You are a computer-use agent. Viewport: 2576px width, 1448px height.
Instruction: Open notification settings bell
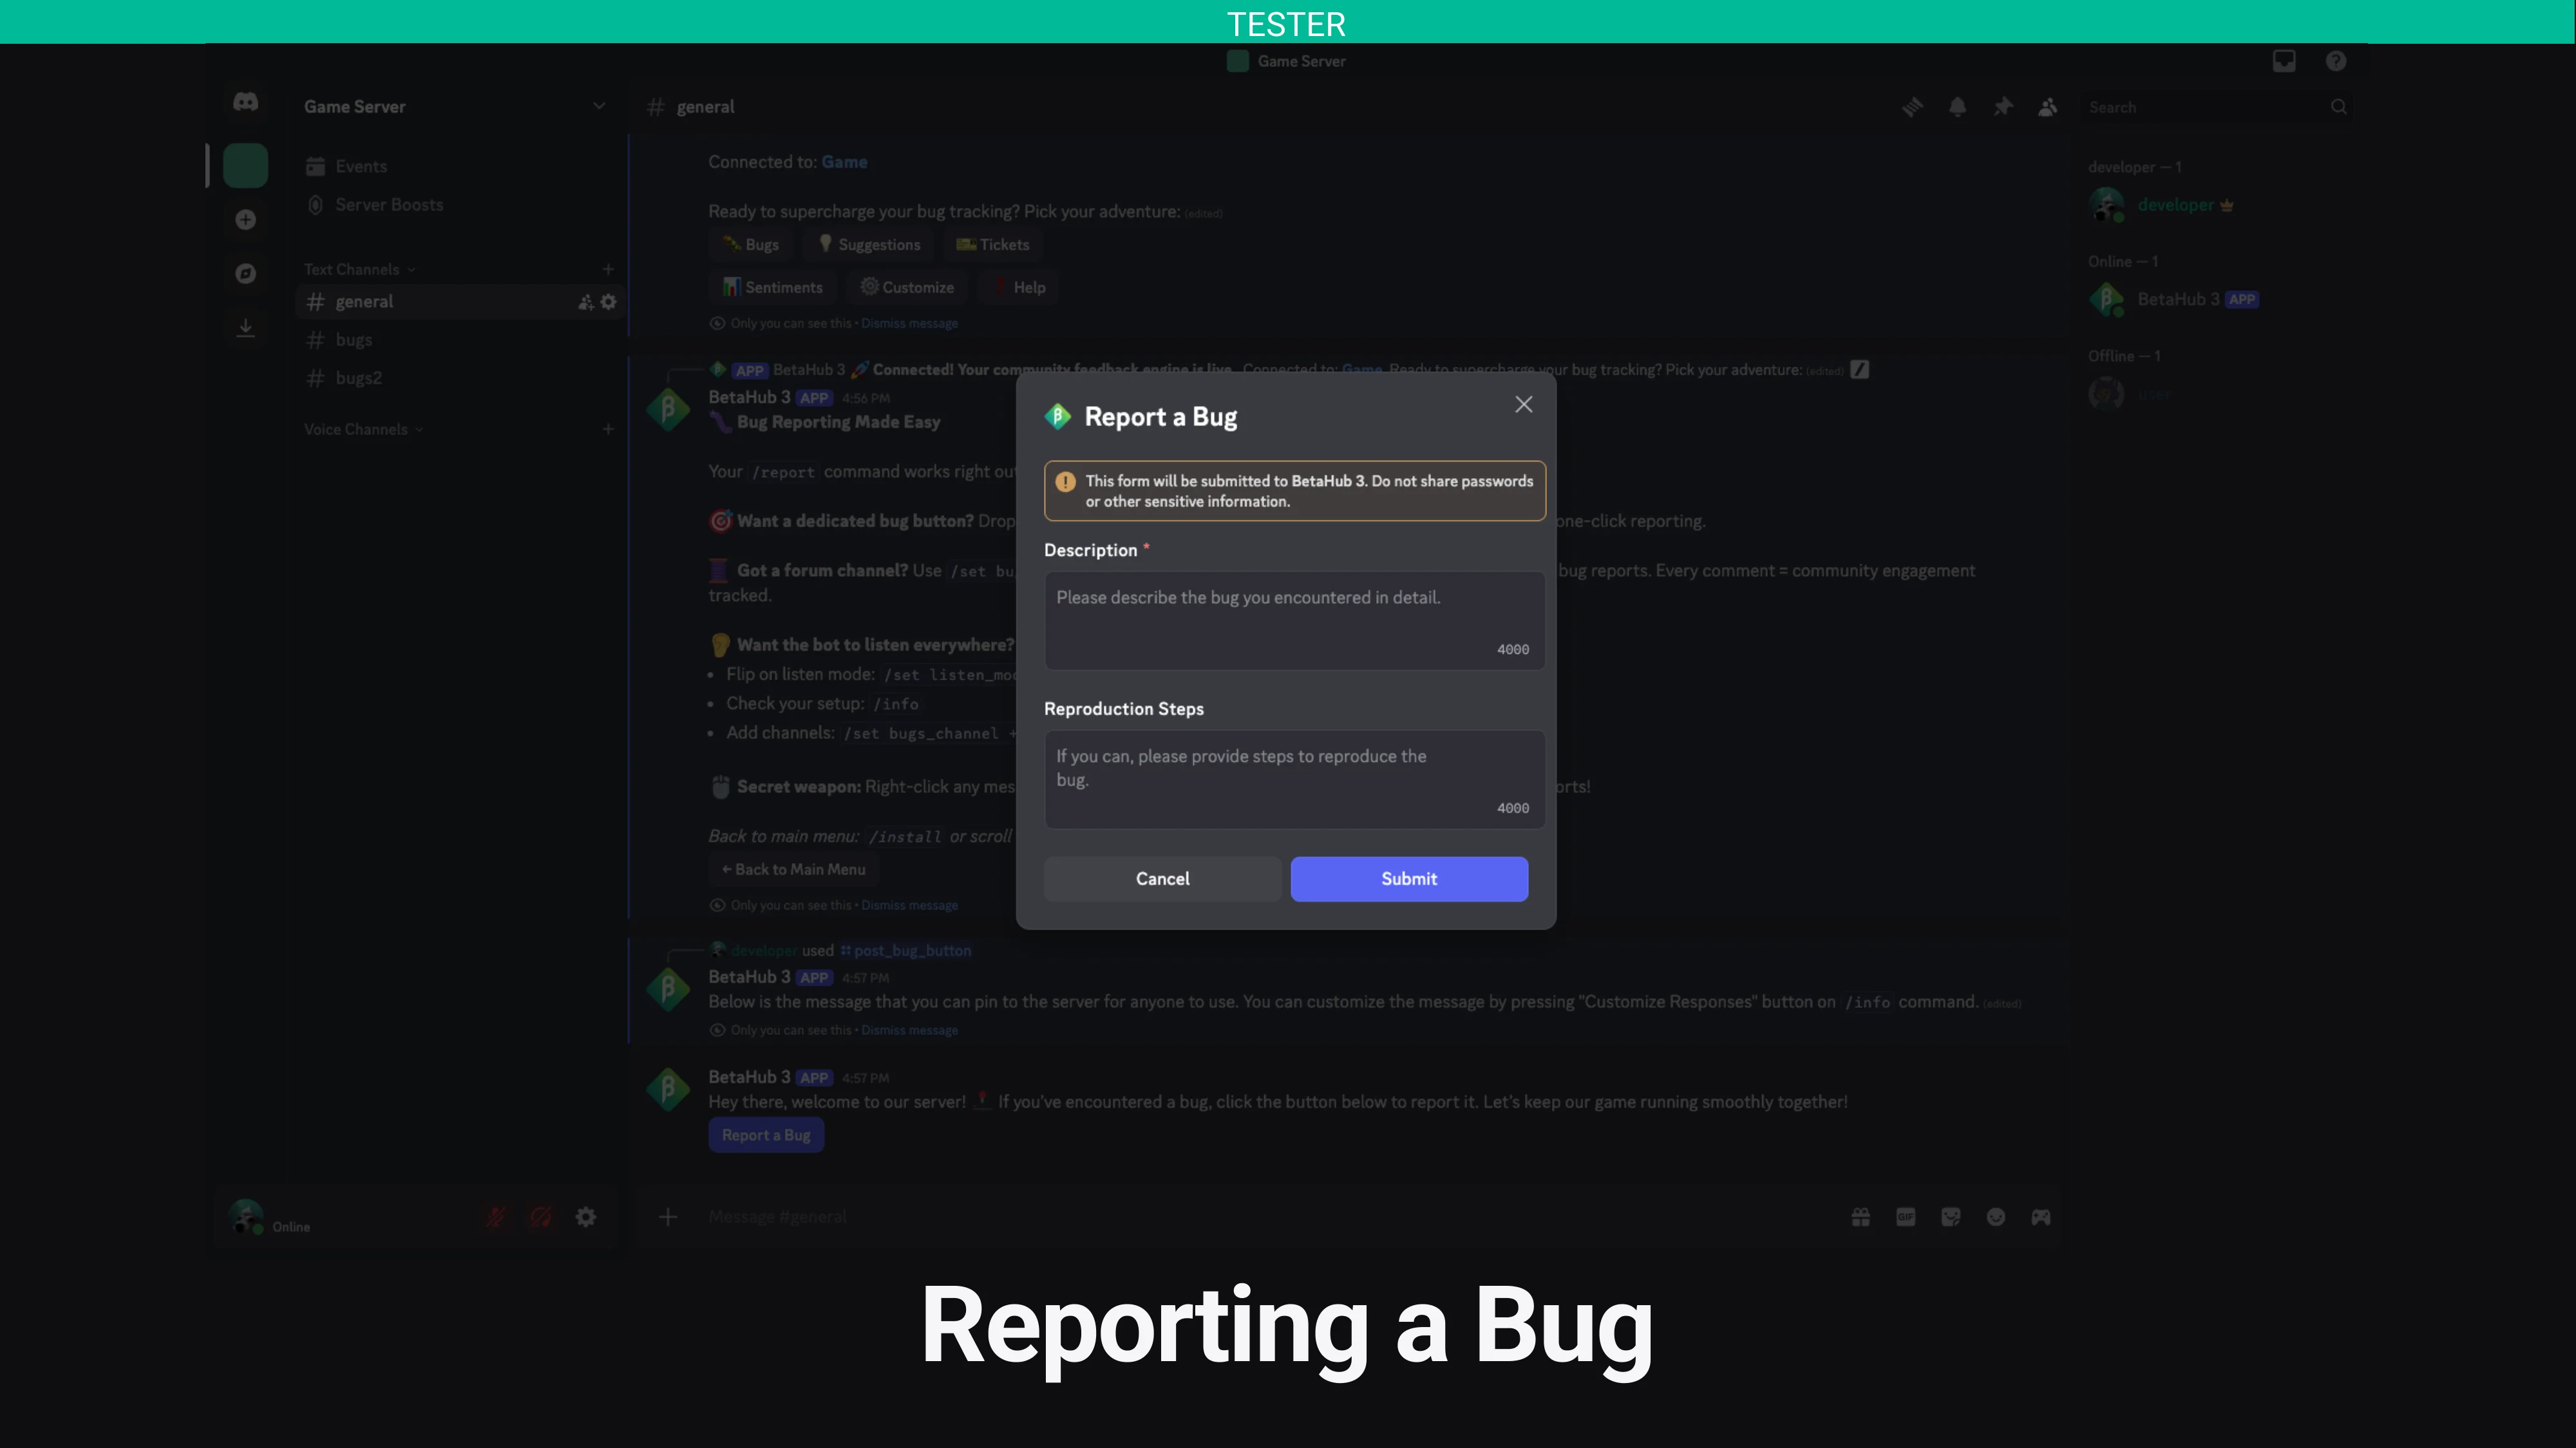click(1957, 107)
